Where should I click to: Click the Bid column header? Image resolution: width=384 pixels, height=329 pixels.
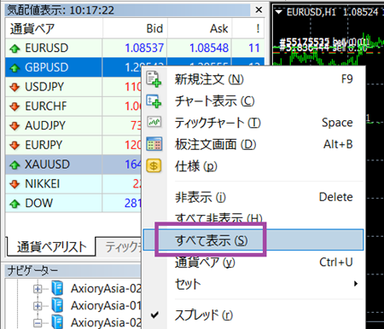pyautogui.click(x=135, y=29)
